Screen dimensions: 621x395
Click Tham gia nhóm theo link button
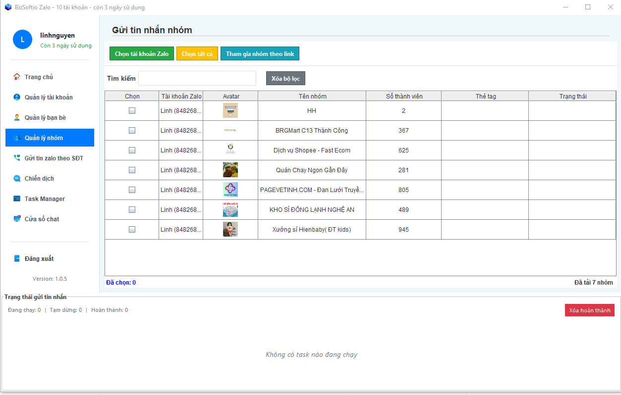tap(260, 53)
